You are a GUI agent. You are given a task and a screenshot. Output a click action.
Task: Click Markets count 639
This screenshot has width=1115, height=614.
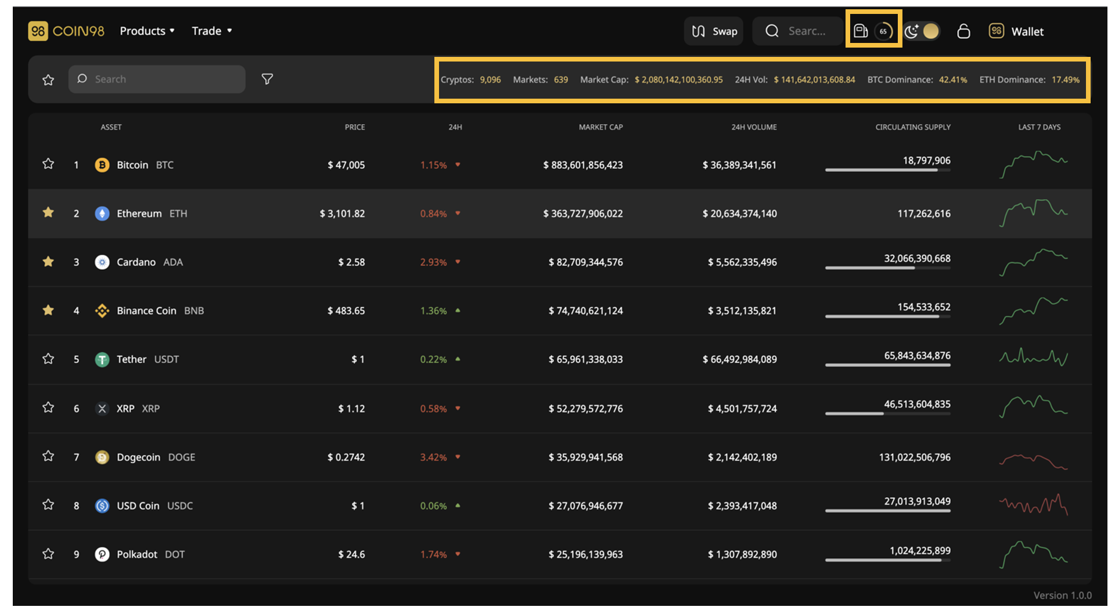(x=561, y=80)
